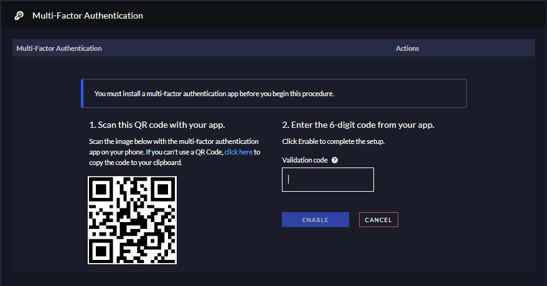This screenshot has width=547, height=286.
Task: Click the 'You must install a multi-factor authentication app' notice
Action: point(274,94)
